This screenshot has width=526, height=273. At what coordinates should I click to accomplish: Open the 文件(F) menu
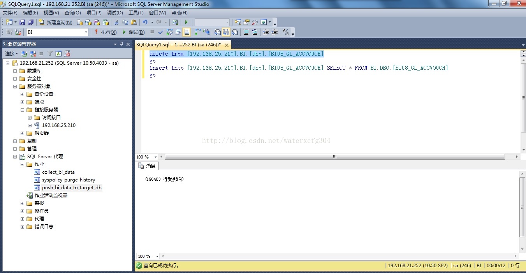(x=10, y=13)
